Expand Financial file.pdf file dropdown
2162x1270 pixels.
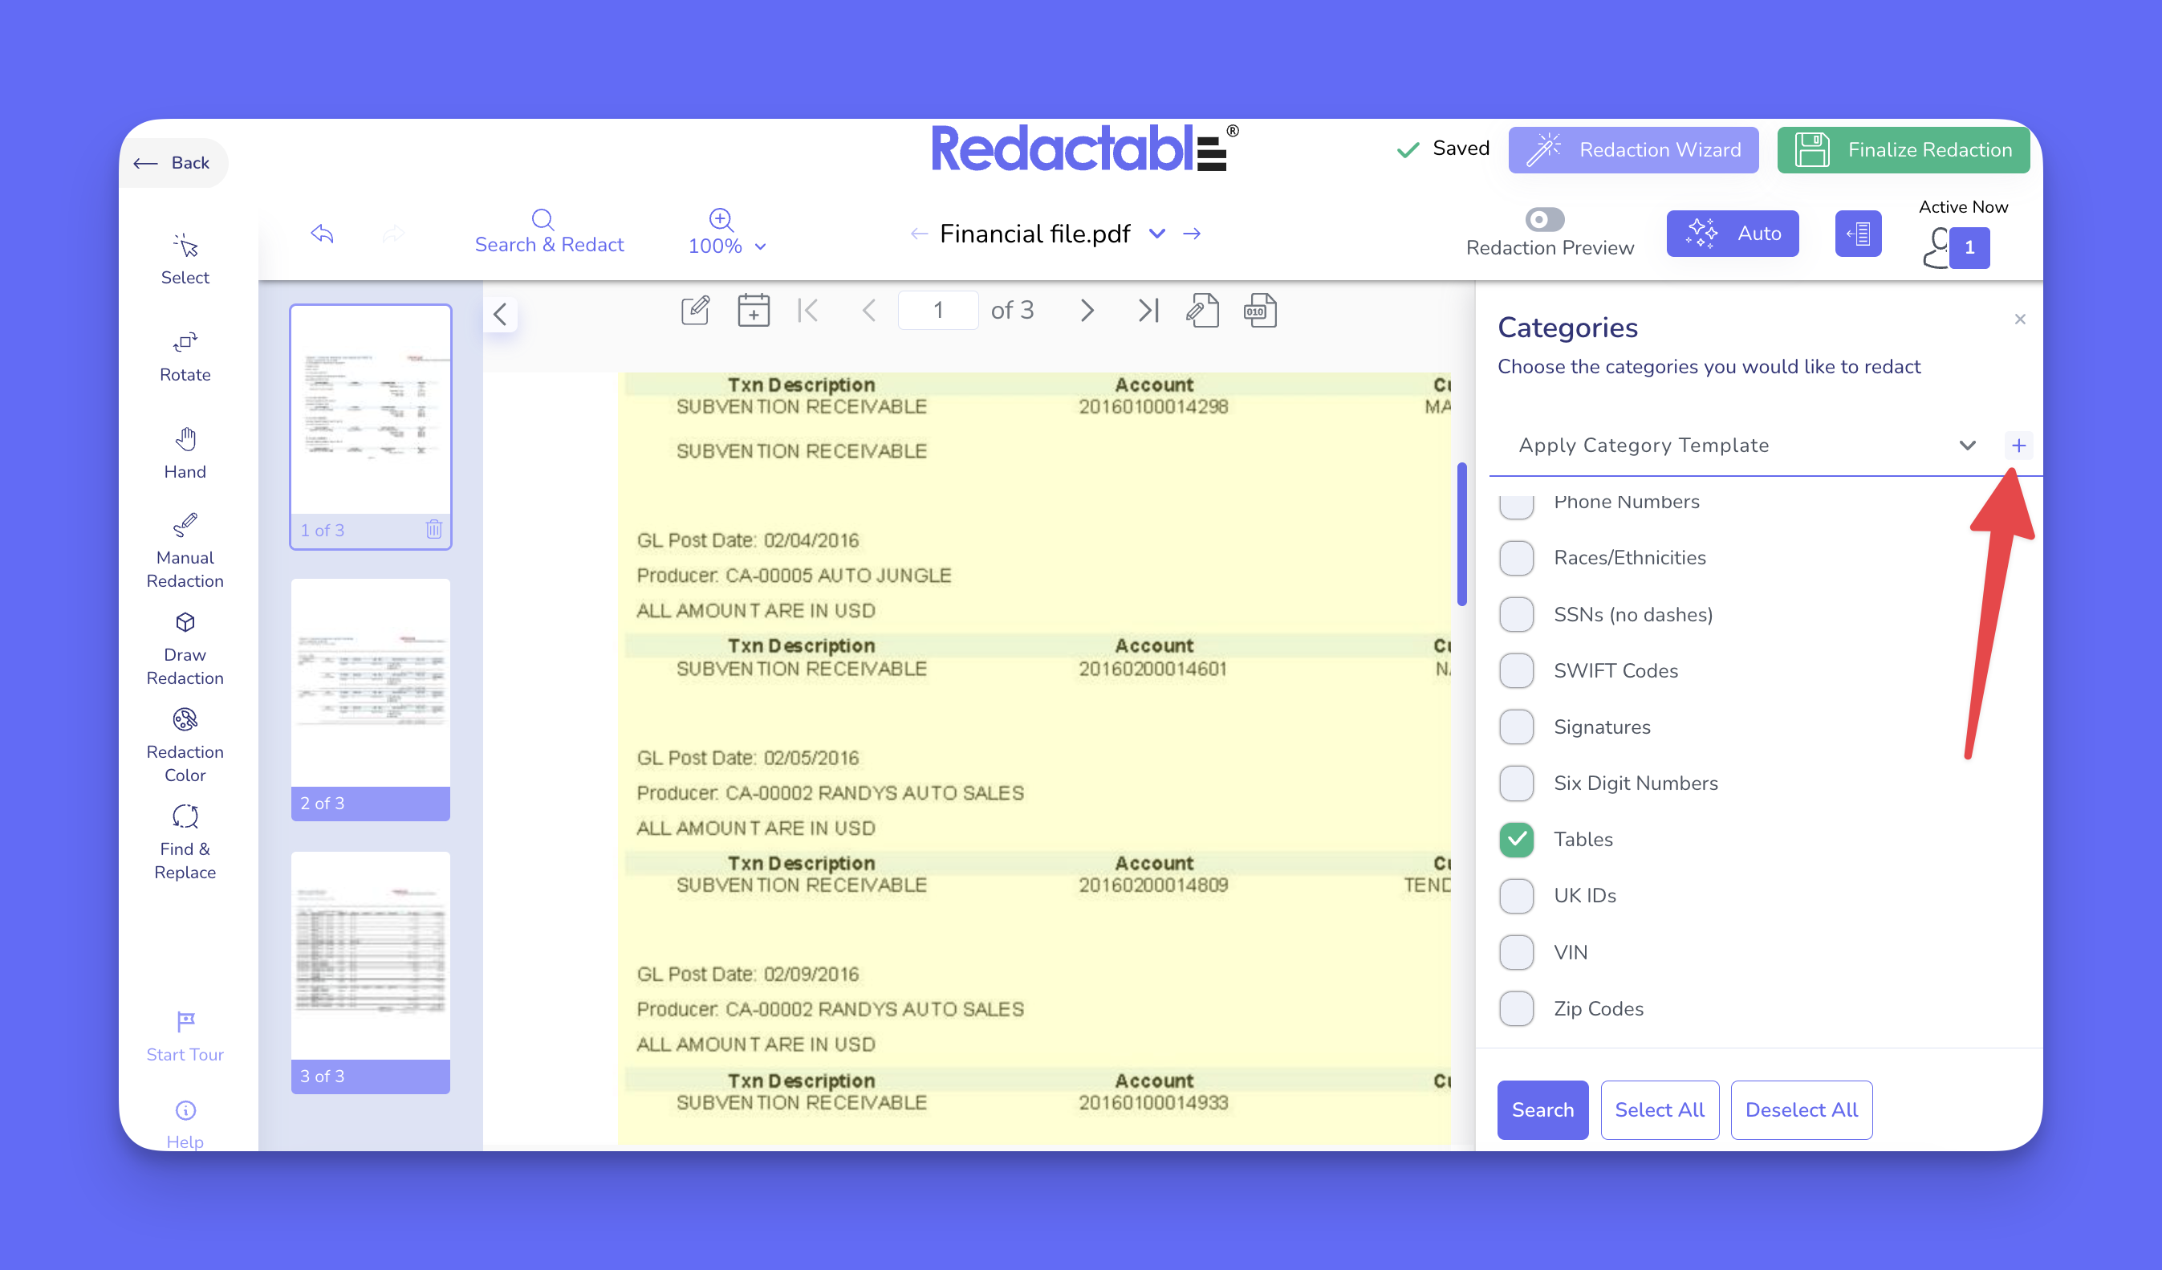tap(1156, 234)
